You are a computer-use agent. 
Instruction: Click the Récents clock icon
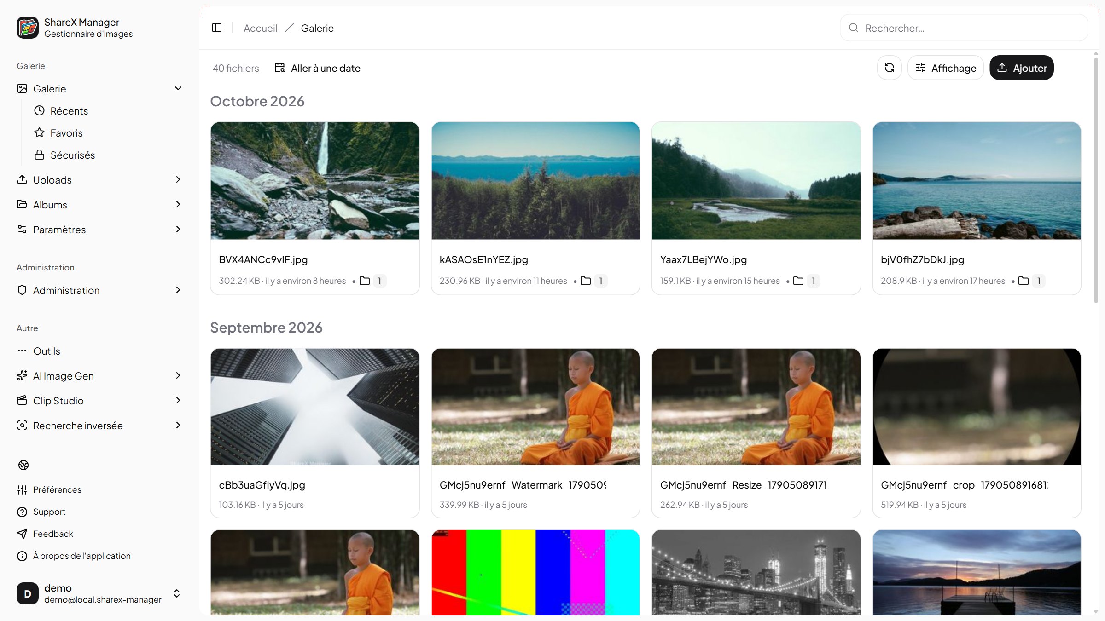40,110
